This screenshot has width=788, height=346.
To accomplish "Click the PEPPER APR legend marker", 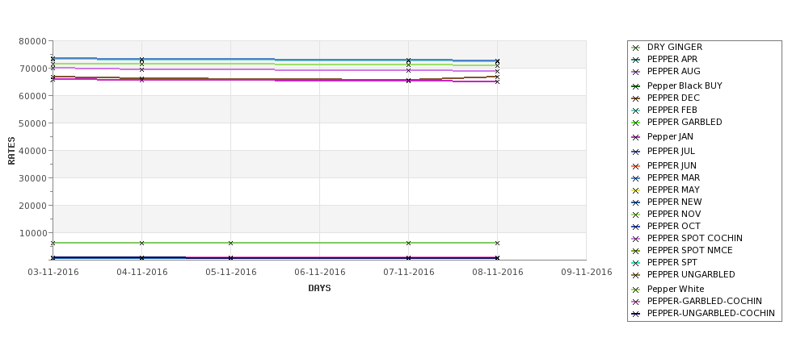I will click(636, 60).
